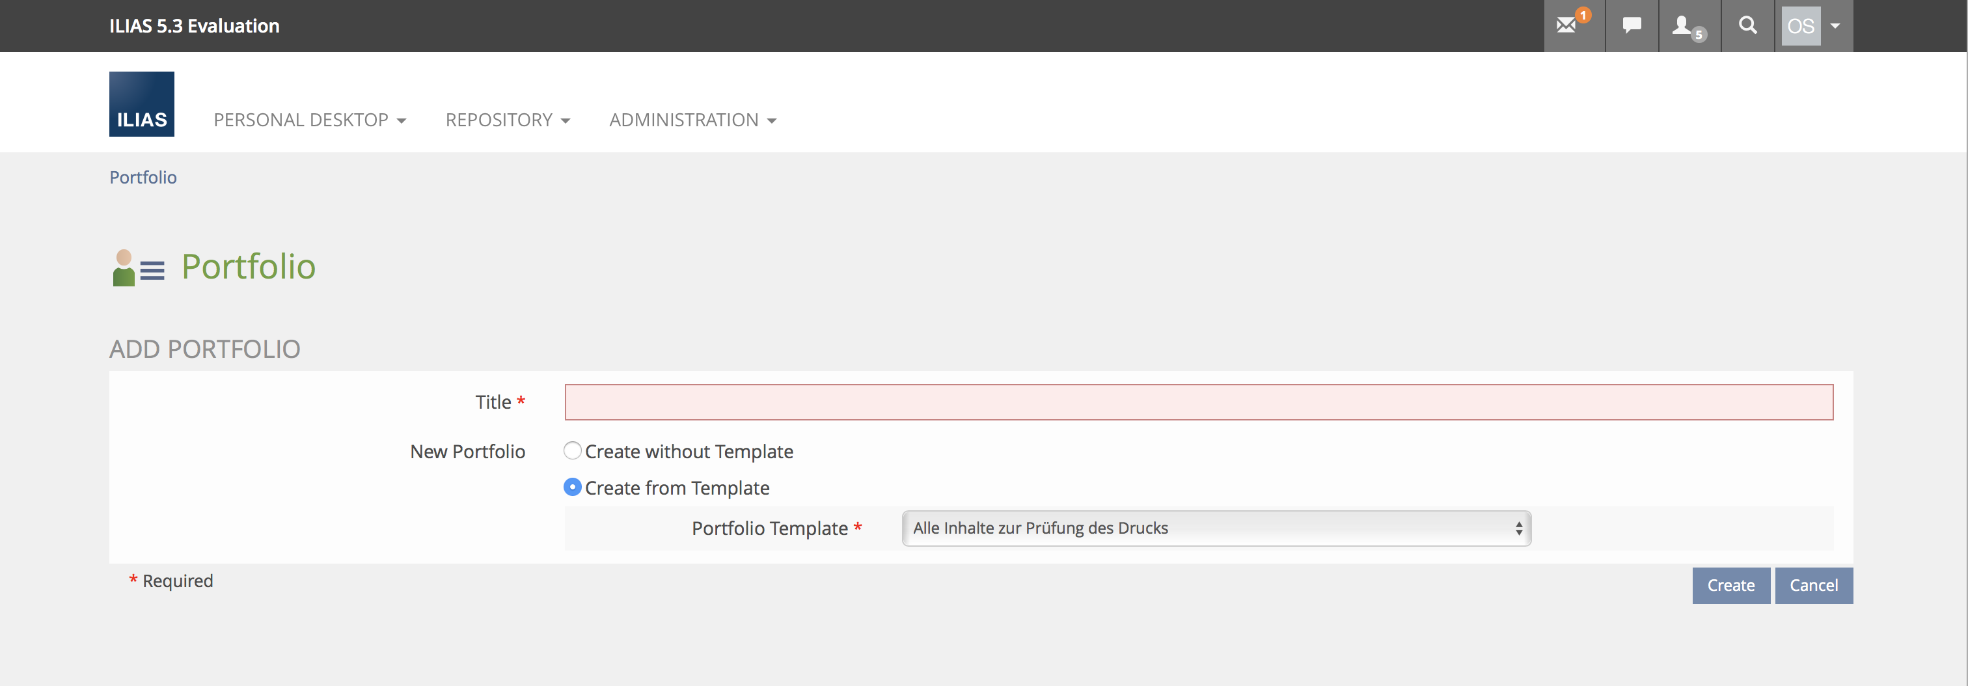Click the ILIAS 5.3 Evaluation header title

(x=194, y=26)
